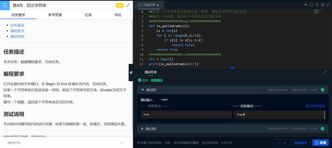Jump to 编程要求 link
332x148 pixels.
tap(17, 31)
